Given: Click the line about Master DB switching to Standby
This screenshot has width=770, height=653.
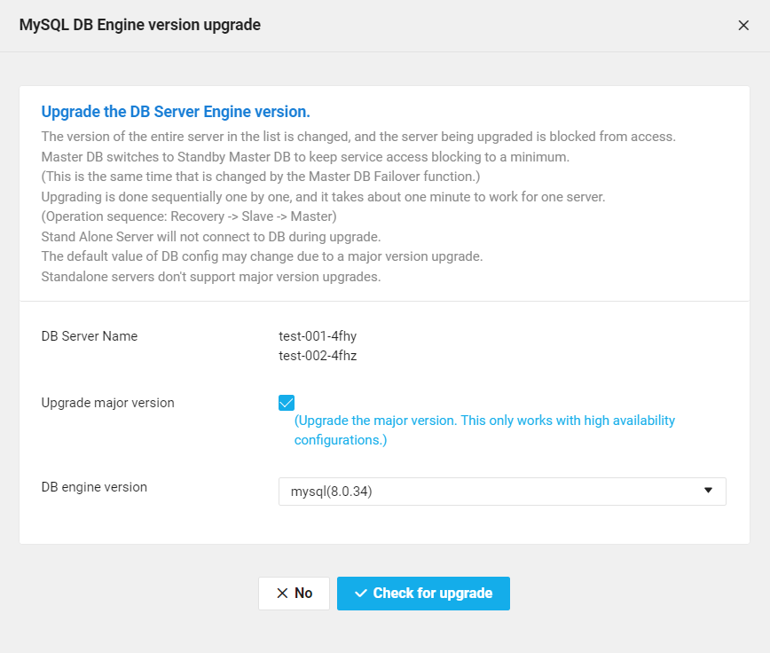Looking at the screenshot, I should click(305, 157).
